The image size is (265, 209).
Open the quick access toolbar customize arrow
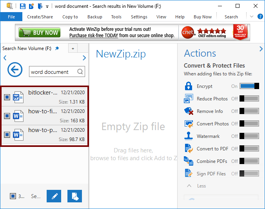coord(47,7)
